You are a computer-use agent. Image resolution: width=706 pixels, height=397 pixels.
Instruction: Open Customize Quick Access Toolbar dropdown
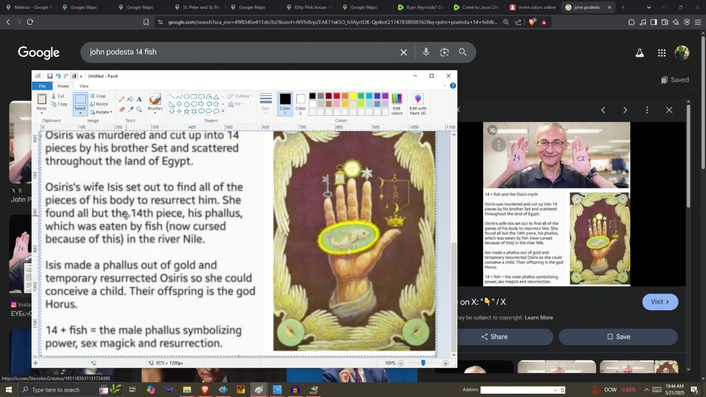81,76
